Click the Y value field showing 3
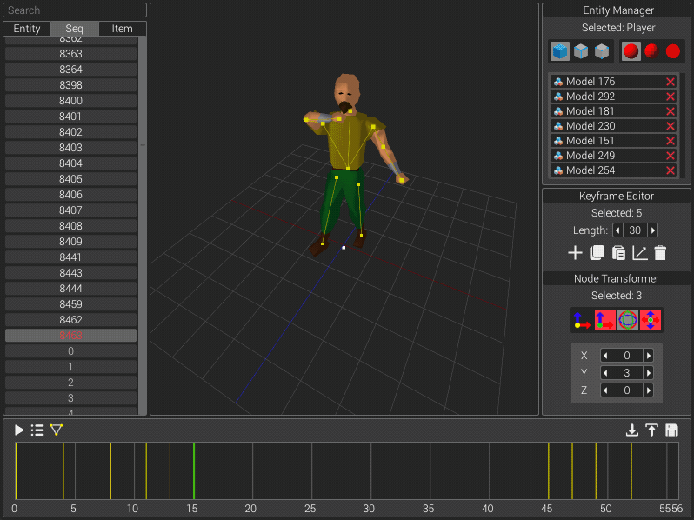 (x=627, y=373)
